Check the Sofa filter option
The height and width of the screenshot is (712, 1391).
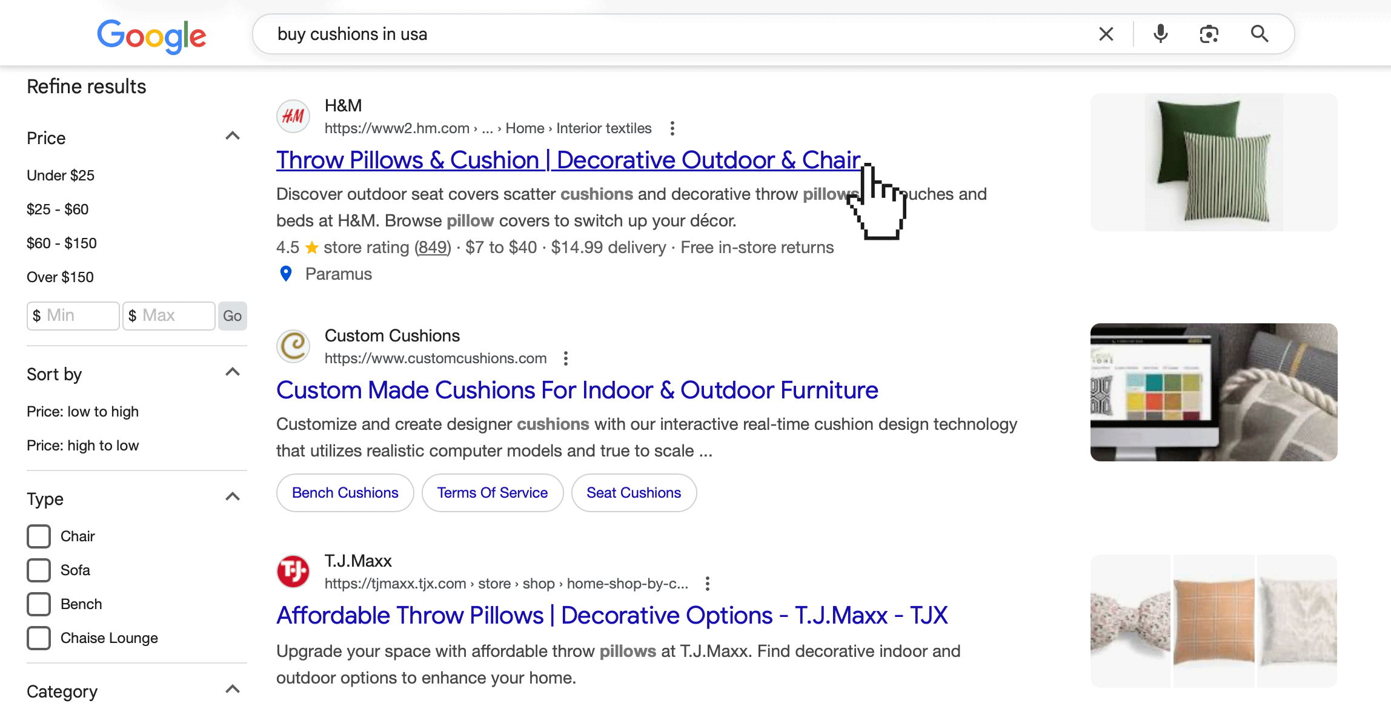38,570
